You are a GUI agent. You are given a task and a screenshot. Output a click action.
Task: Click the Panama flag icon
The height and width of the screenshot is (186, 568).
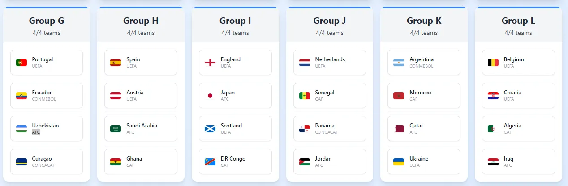pyautogui.click(x=305, y=129)
